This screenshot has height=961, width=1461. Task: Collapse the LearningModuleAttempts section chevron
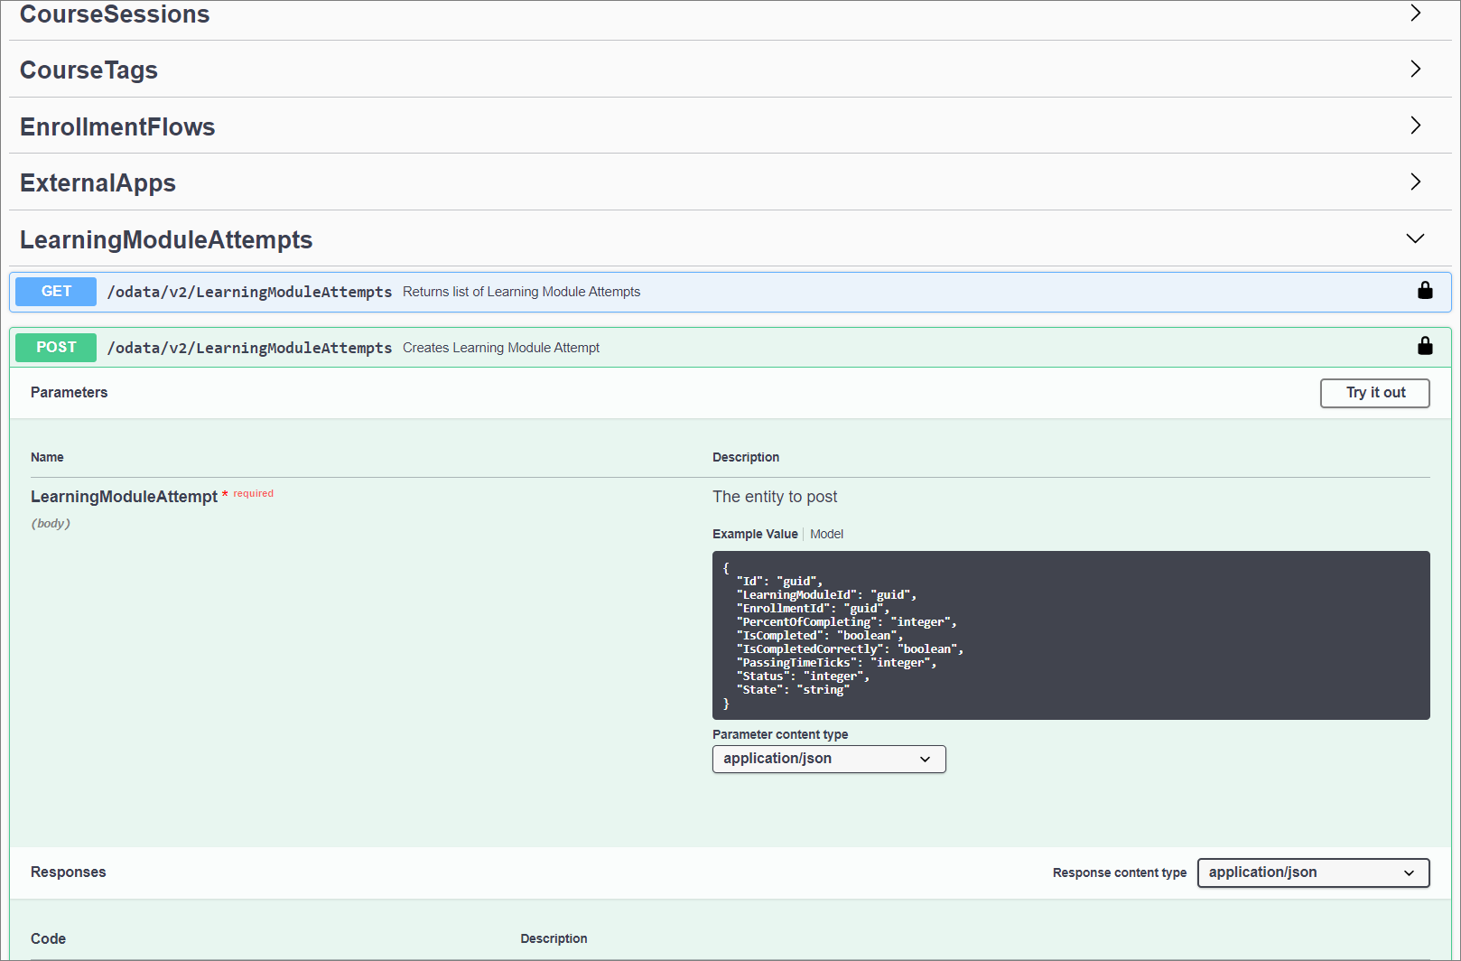pyautogui.click(x=1415, y=239)
